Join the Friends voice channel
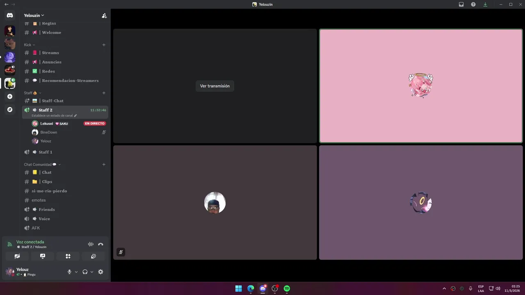 [x=65, y=210]
